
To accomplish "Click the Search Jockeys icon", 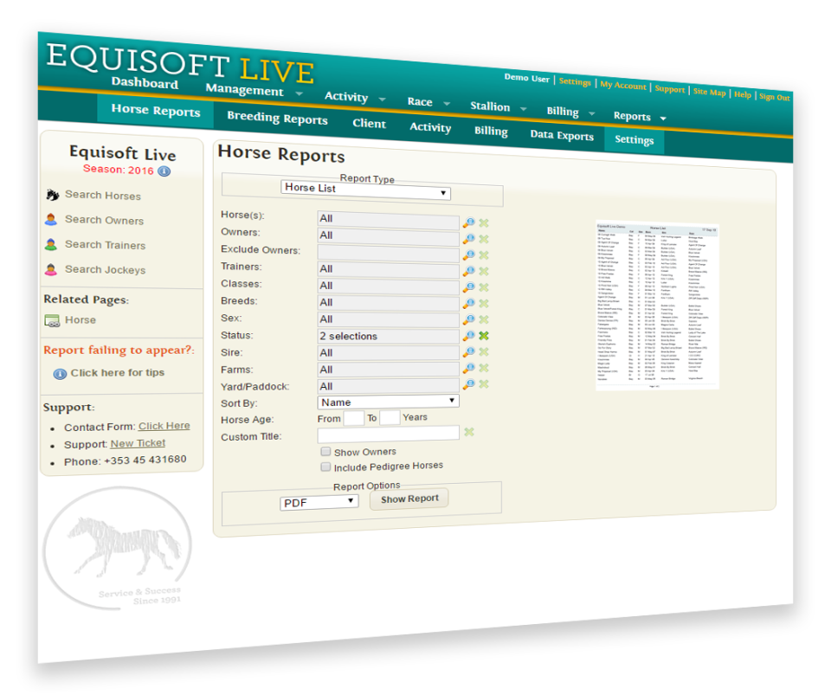I will 53,269.
